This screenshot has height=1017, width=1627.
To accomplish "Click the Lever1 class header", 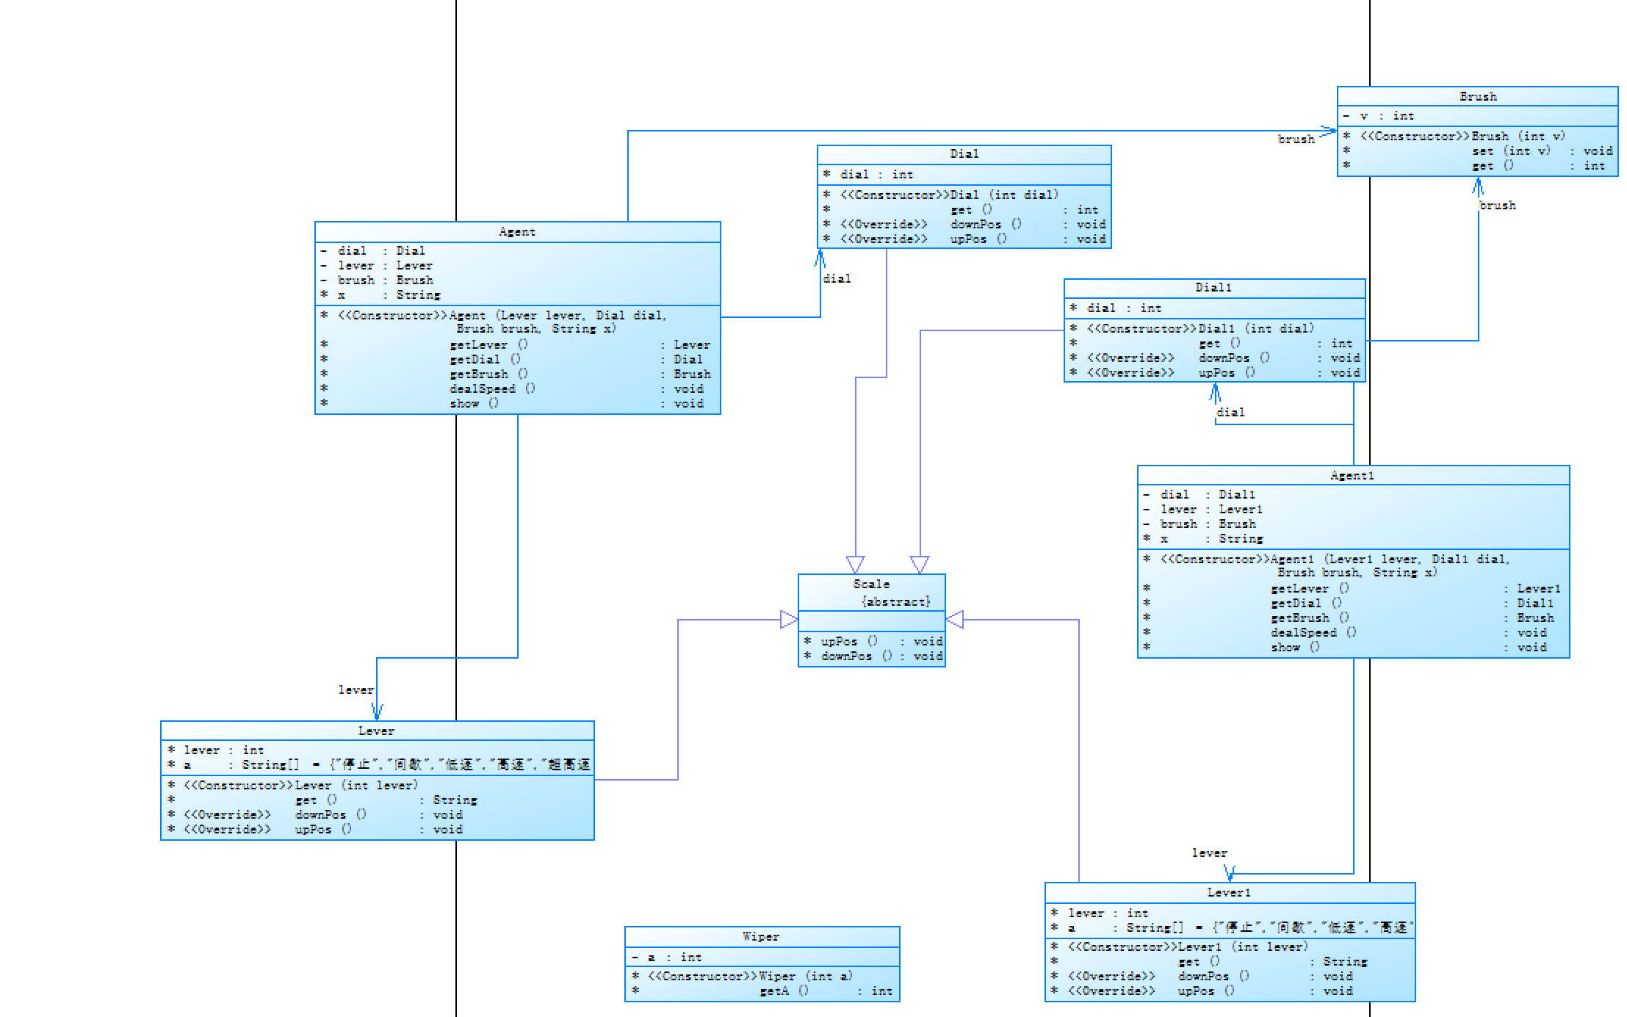I will (1228, 892).
